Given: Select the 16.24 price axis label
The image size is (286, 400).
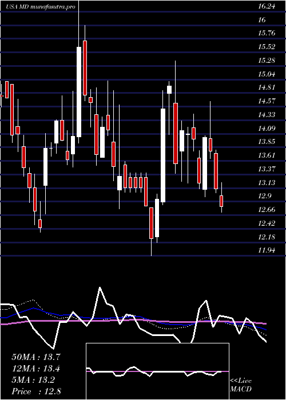Looking at the screenshot, I should [x=267, y=6].
